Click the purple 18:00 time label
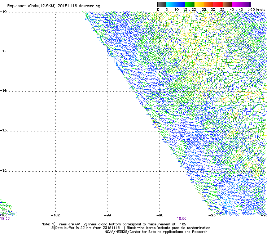 (181, 219)
